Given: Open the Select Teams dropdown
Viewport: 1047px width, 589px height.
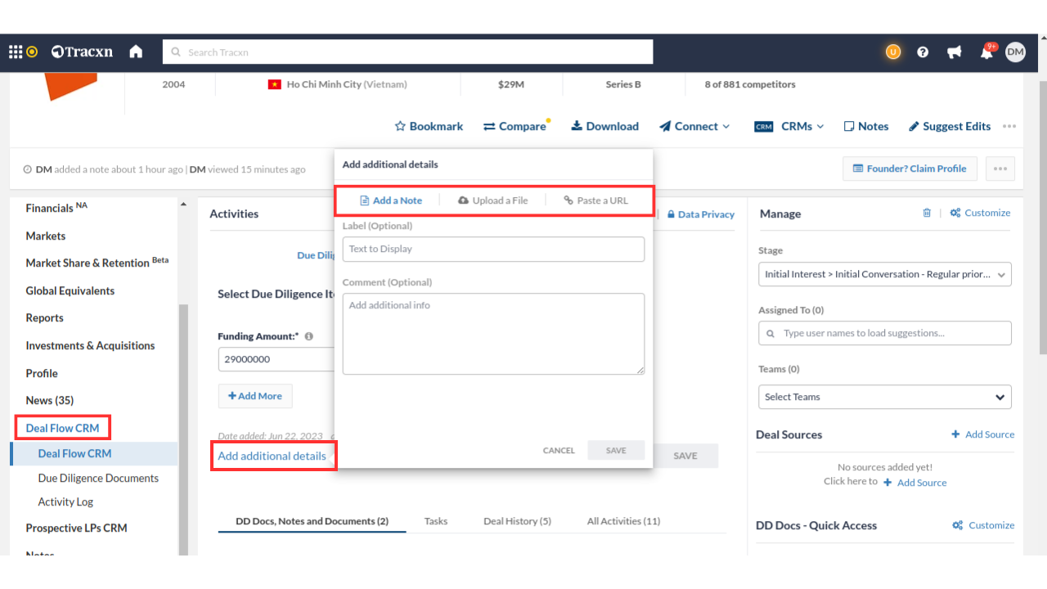Looking at the screenshot, I should coord(884,397).
